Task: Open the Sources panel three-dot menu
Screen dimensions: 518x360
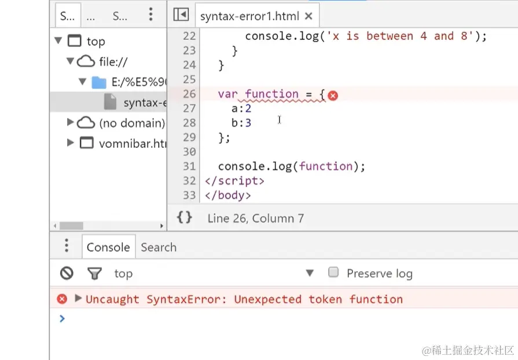Action: (150, 14)
